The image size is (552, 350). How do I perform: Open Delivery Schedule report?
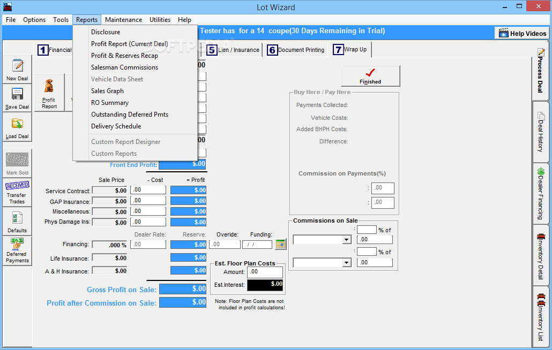click(x=135, y=126)
